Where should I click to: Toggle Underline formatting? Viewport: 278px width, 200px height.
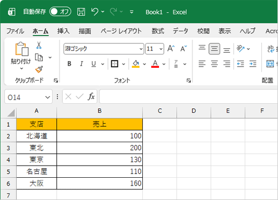point(93,64)
